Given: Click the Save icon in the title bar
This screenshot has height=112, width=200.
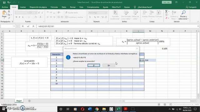Looking at the screenshot, I should coord(4,2).
